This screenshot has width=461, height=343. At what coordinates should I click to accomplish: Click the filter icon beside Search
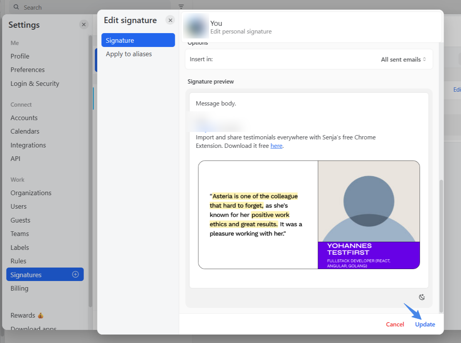click(x=181, y=7)
